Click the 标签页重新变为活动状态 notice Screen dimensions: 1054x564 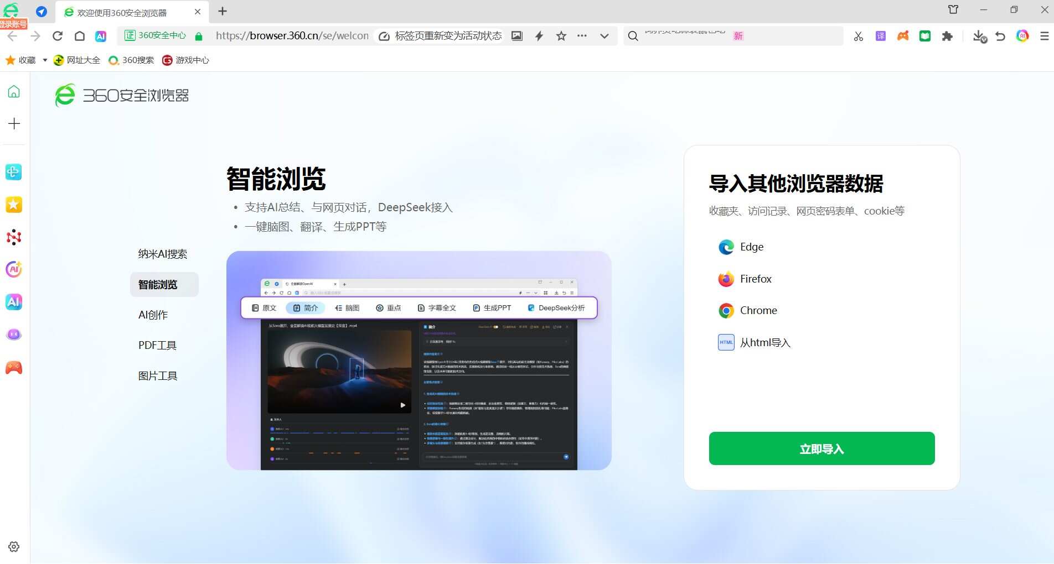coord(440,36)
